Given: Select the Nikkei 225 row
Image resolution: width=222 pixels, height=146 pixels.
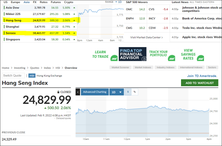Looking at the screenshot, I should coord(39,14).
